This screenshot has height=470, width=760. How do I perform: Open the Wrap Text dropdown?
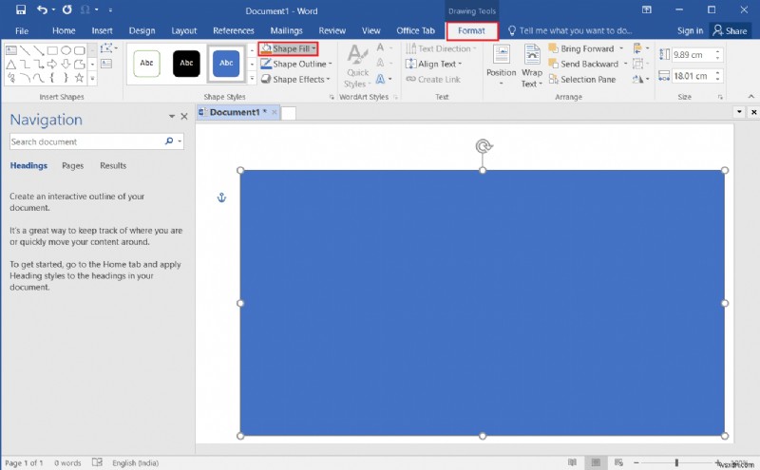(532, 78)
